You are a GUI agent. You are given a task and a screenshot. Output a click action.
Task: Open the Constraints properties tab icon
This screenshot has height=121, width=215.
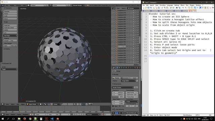click(129, 68)
